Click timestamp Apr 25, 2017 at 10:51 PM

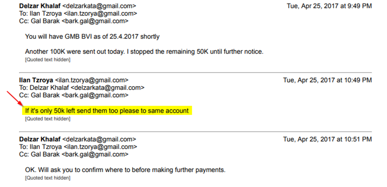[x=328, y=139]
